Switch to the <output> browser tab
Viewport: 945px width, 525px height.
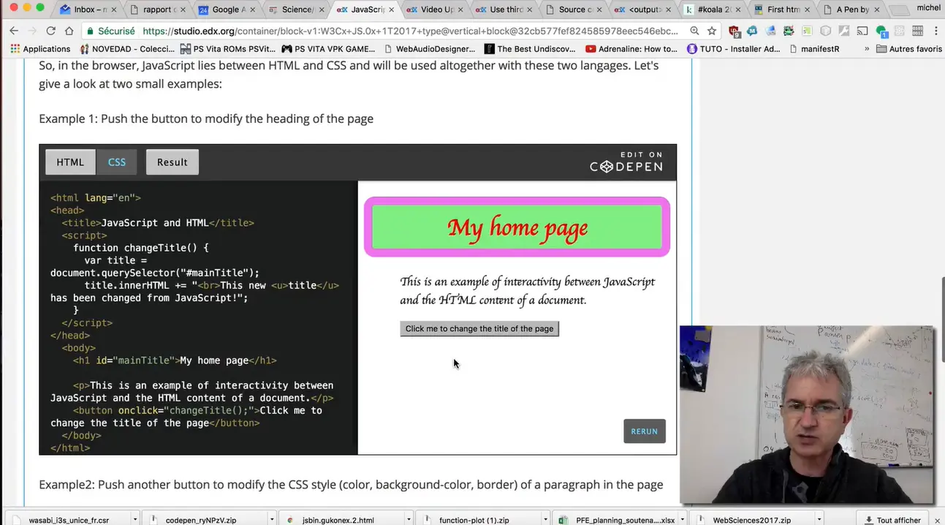pyautogui.click(x=642, y=10)
